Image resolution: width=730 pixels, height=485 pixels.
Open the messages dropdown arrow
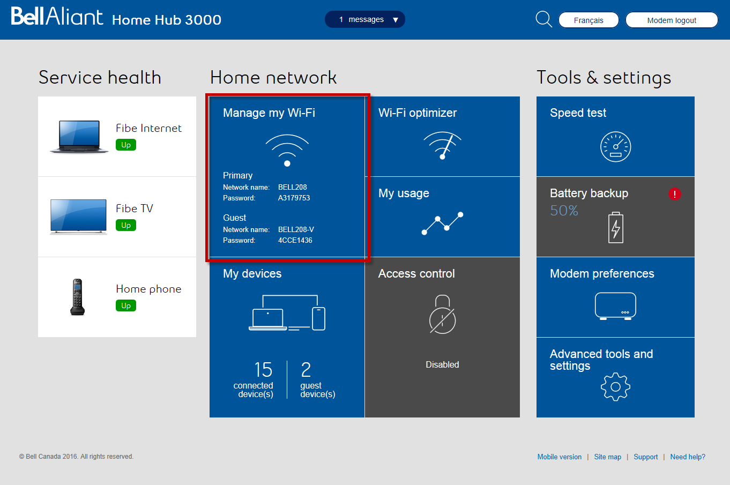tap(396, 20)
